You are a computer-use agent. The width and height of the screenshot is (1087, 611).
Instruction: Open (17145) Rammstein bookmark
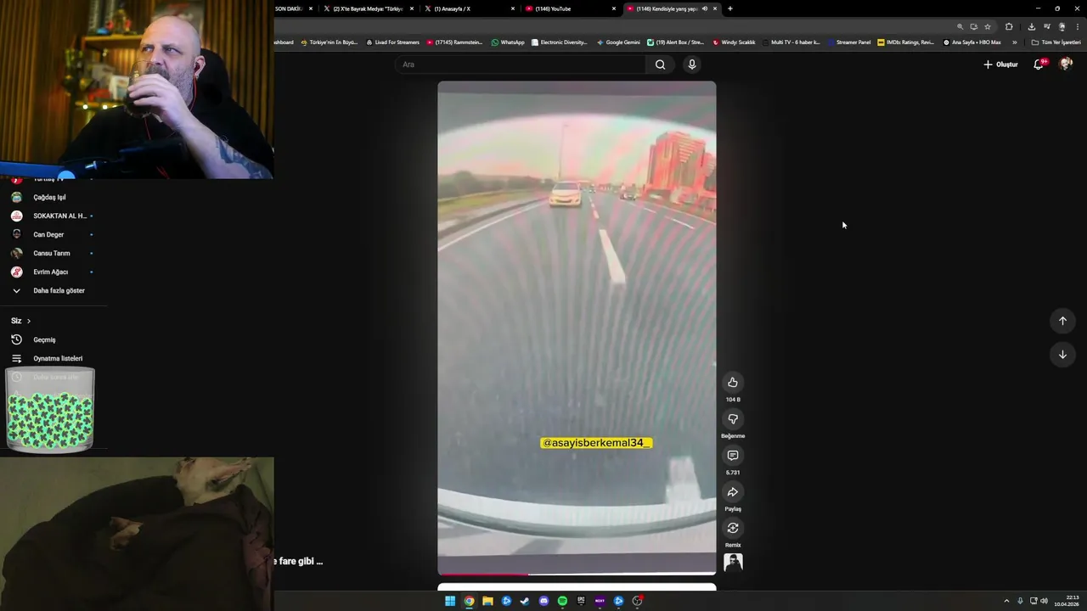454,42
